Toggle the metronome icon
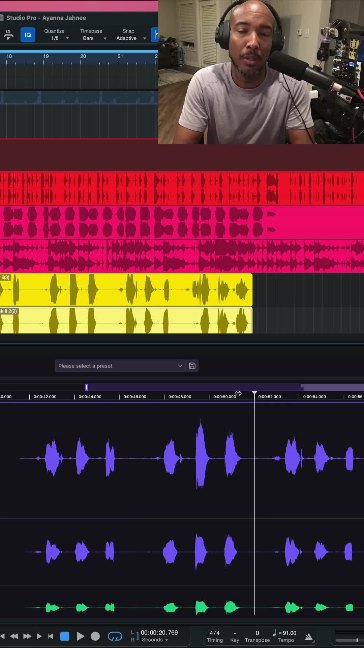364x648 pixels. (x=309, y=637)
